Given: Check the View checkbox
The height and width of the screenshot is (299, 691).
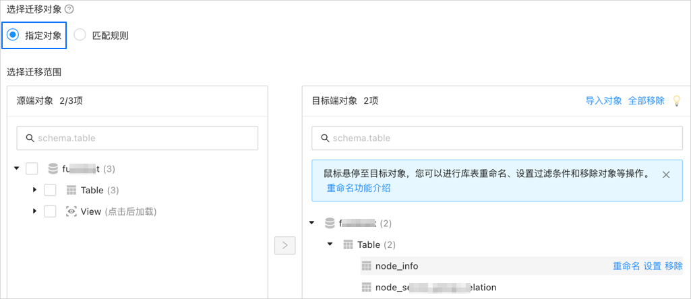Looking at the screenshot, I should (x=50, y=211).
